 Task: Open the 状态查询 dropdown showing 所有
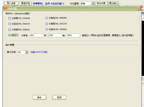click(x=87, y=3)
